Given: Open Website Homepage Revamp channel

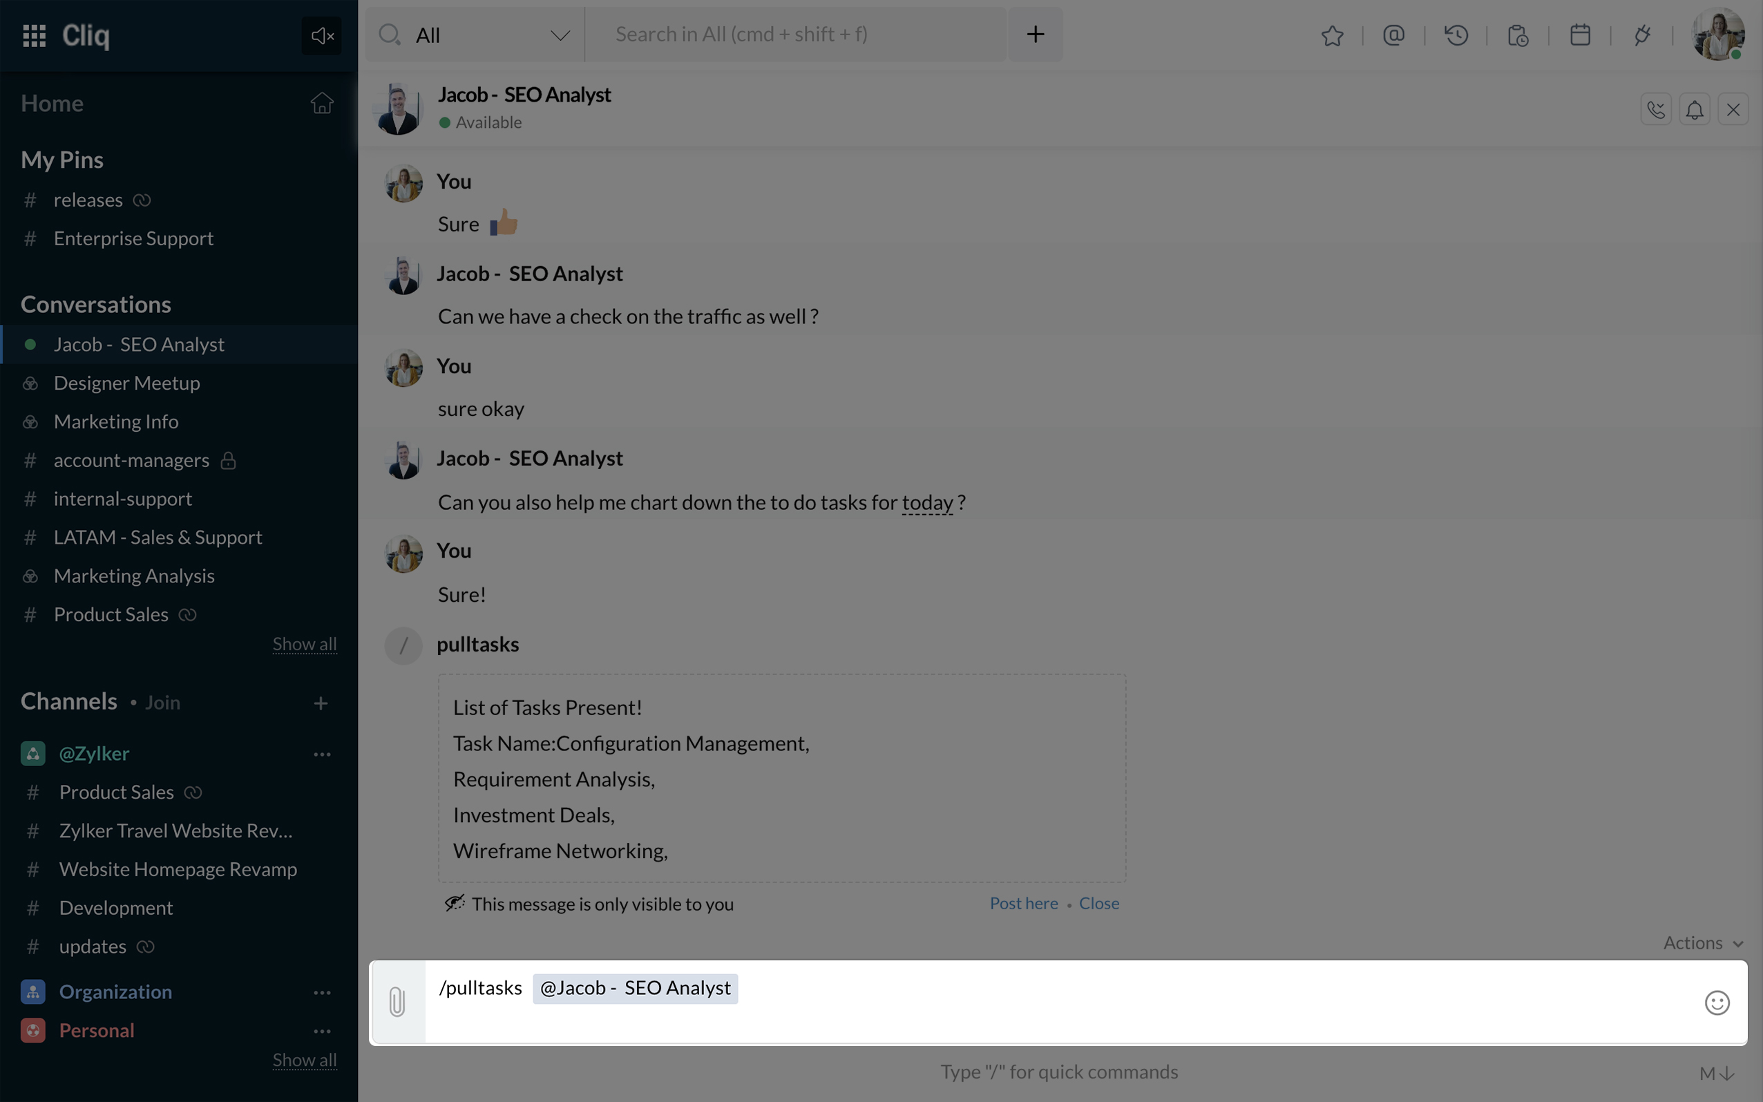Looking at the screenshot, I should pyautogui.click(x=178, y=868).
